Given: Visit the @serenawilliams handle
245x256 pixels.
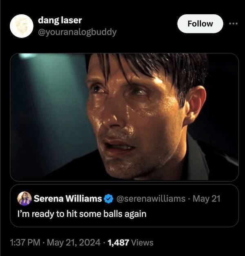Looking at the screenshot, I should tap(151, 199).
